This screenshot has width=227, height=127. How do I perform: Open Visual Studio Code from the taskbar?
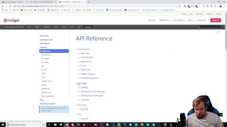click(x=113, y=125)
